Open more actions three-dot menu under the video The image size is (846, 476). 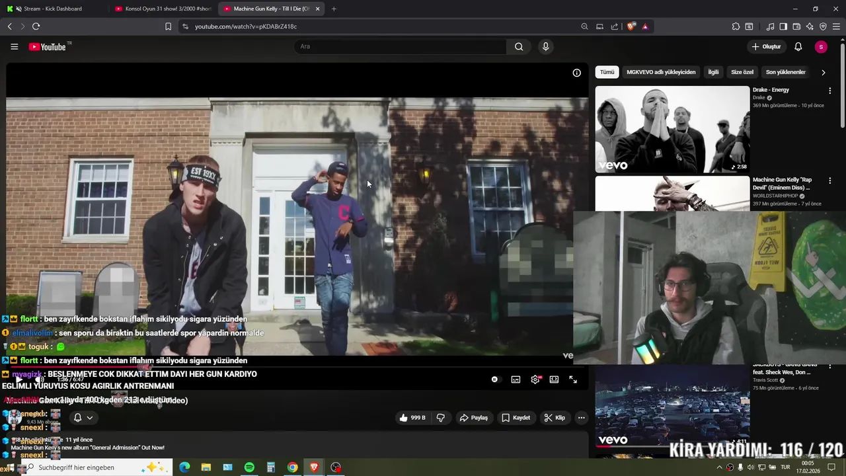pyautogui.click(x=581, y=418)
